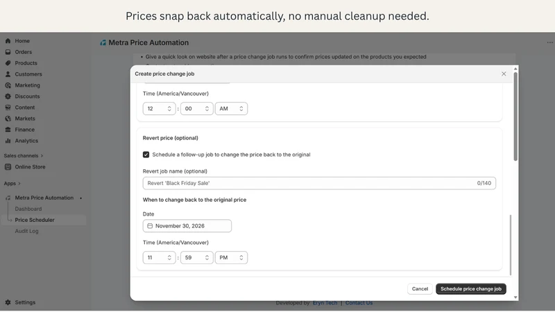This screenshot has height=312, width=555.
Task: Open Marketing in the sidebar
Action: pos(27,85)
